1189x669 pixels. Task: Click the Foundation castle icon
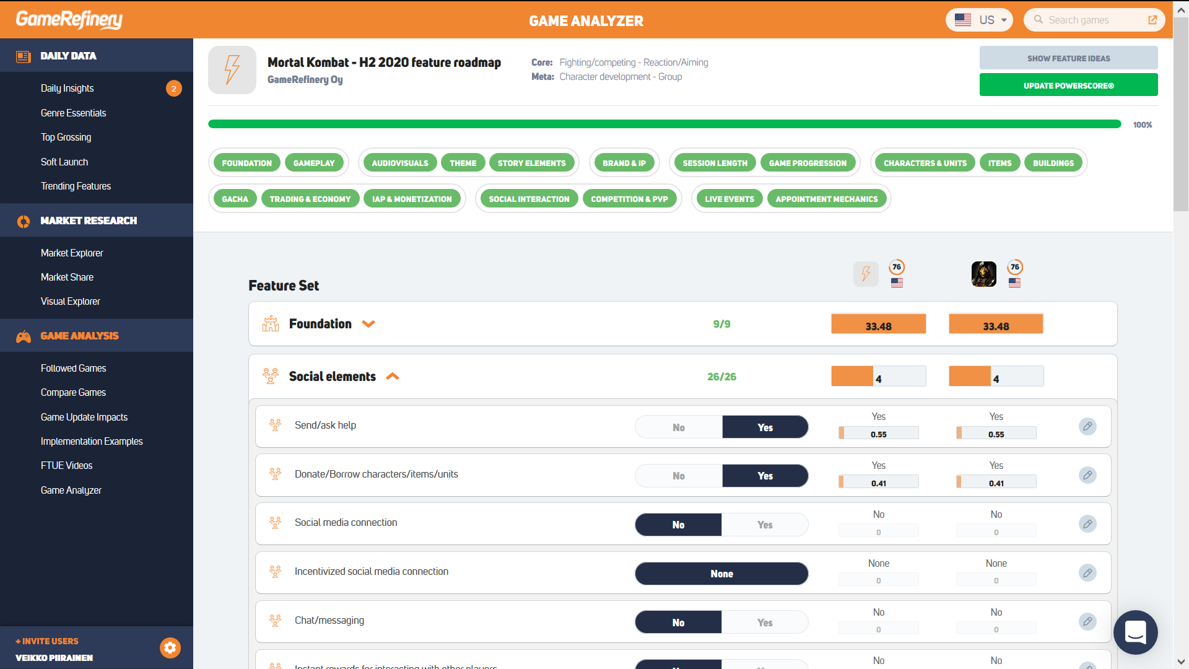click(x=271, y=323)
